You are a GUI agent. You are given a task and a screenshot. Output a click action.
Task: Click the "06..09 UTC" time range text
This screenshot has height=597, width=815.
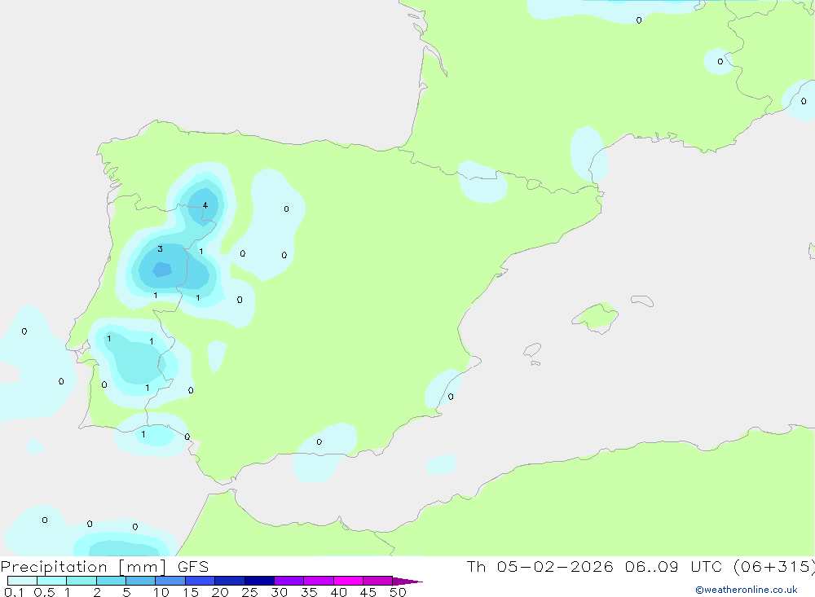coord(676,567)
